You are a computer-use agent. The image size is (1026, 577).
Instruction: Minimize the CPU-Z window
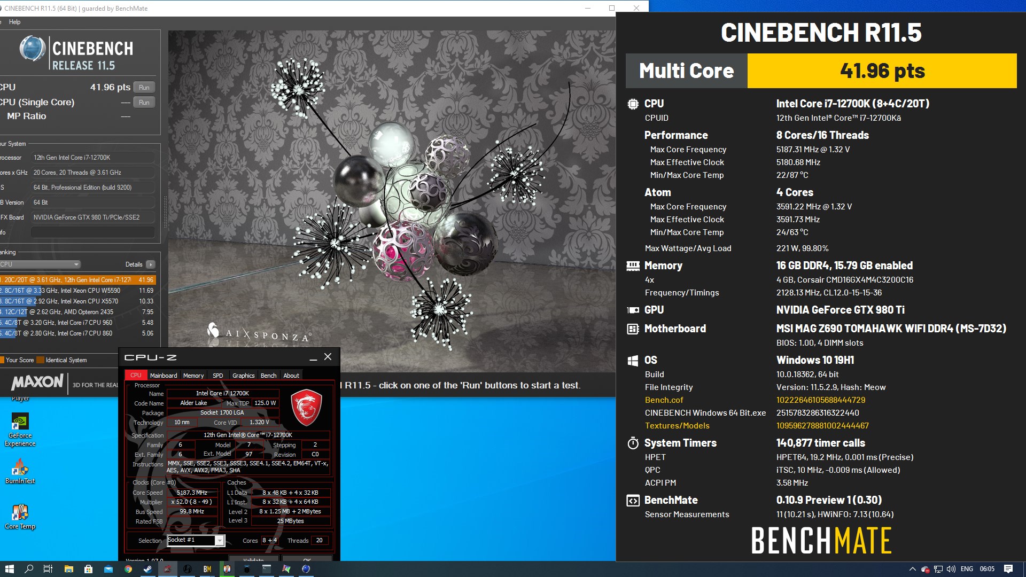(313, 357)
